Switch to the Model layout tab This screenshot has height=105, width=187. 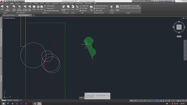click(x=4, y=100)
